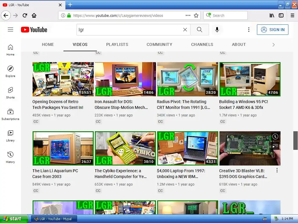Screen dimensions: 298x223
Task: Go to browser home page icon
Action: 34,15
